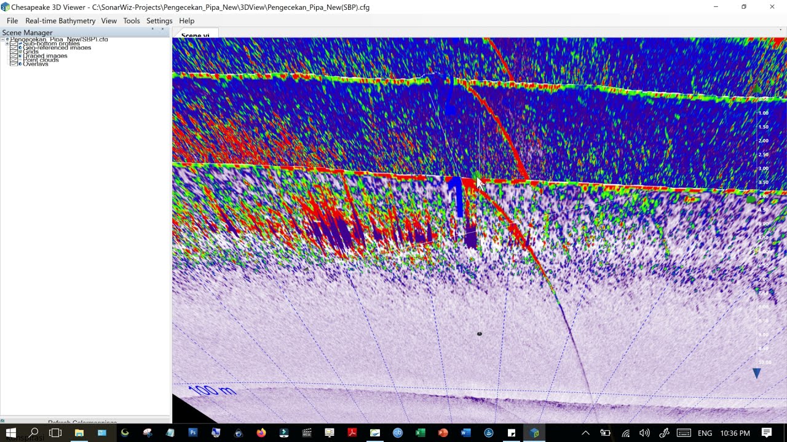Select Sub-bottom profiles tree item
787x442 pixels.
[x=51, y=44]
